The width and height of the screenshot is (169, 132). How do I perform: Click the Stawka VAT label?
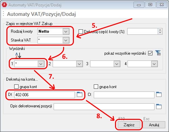21,40
